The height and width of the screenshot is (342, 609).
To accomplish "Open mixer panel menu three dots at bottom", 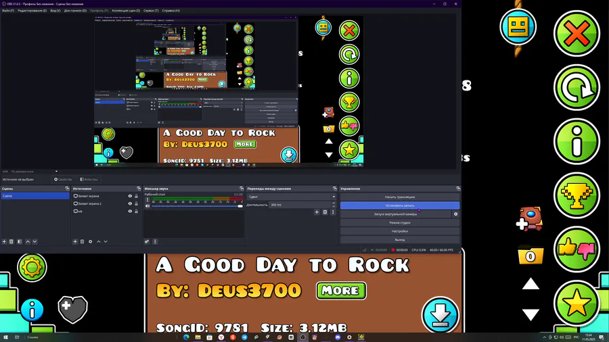I will (x=155, y=241).
